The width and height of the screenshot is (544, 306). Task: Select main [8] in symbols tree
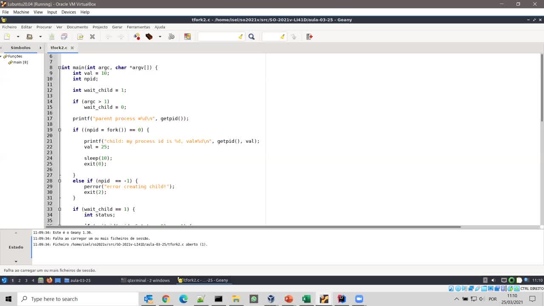20,62
